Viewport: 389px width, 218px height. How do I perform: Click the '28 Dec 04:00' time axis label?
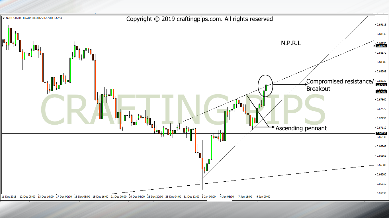point(173,196)
